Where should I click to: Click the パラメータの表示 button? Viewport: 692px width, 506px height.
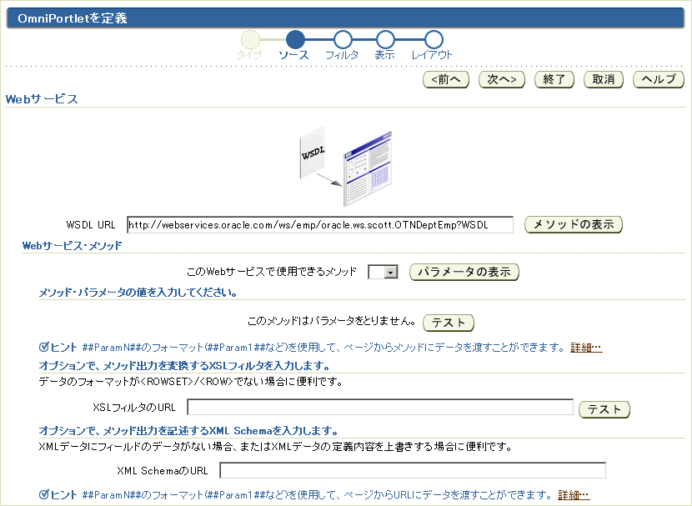coord(463,272)
